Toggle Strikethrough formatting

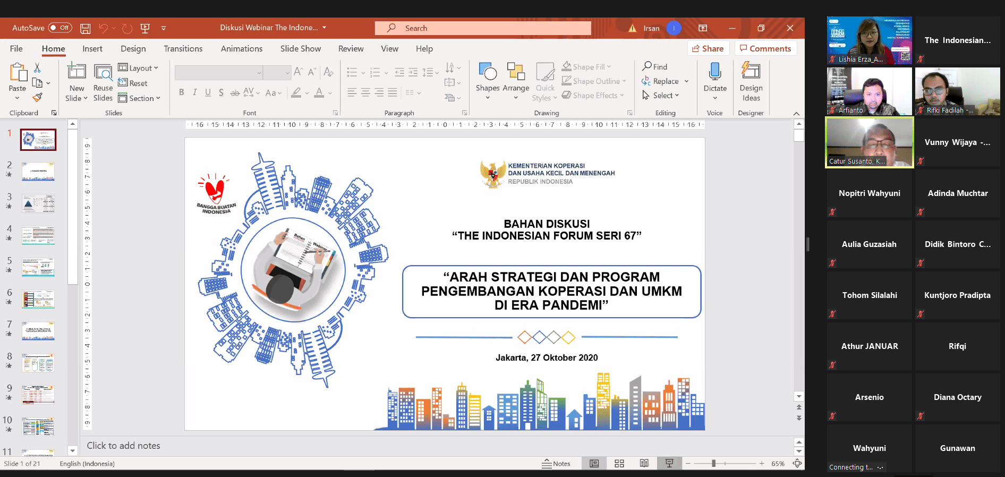pyautogui.click(x=235, y=92)
